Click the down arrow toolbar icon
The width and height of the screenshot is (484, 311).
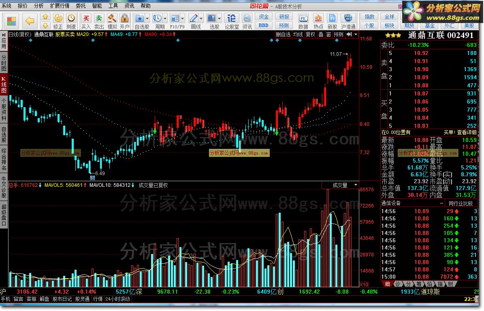pos(45,25)
